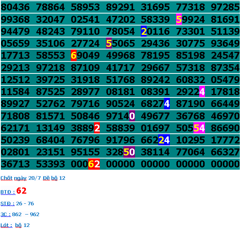Select the purple highlighted 50 in 32850
Screen dimensions: 241x230
pyautogui.click(x=129, y=152)
